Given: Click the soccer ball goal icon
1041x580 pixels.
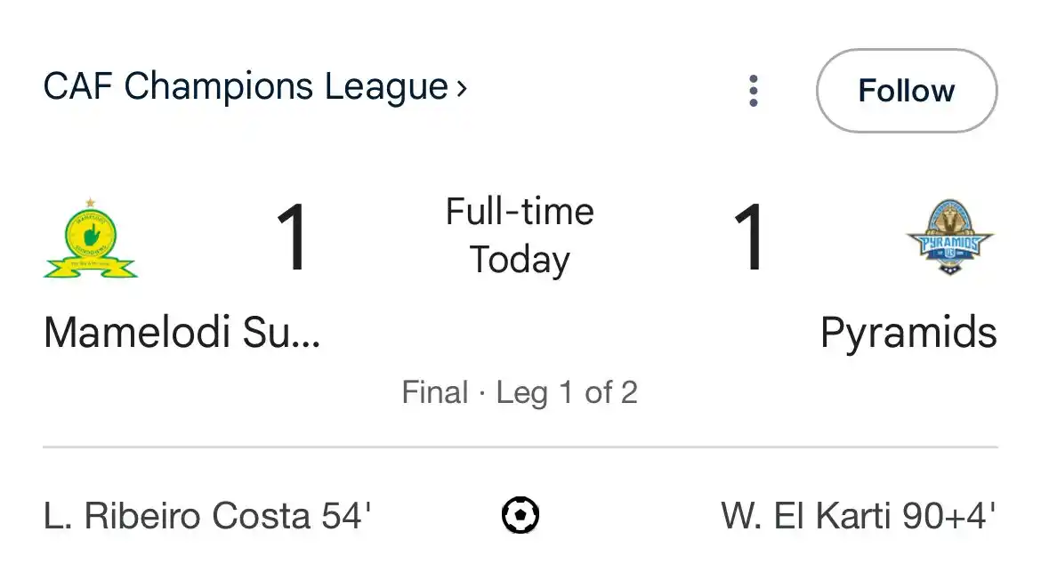Looking at the screenshot, I should 520,515.
